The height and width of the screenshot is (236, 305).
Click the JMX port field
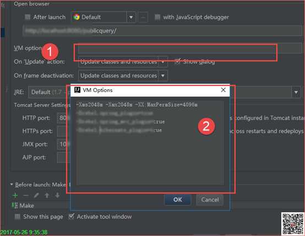click(x=63, y=144)
